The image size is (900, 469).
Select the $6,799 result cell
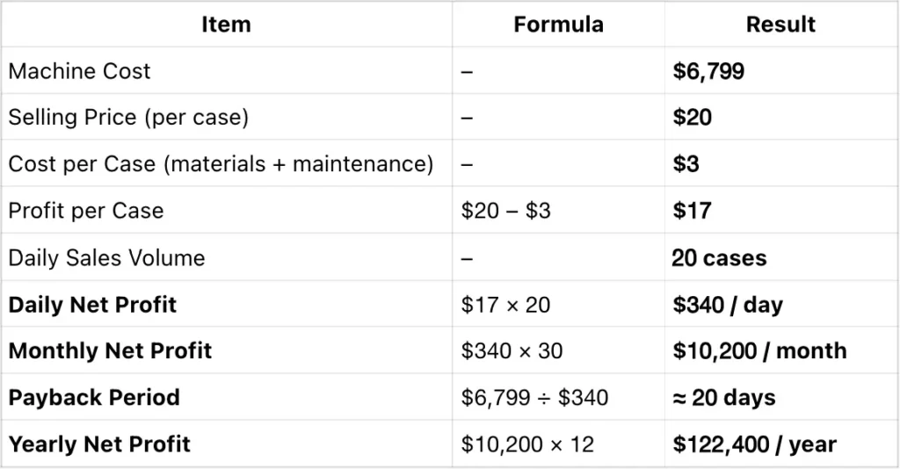tap(708, 71)
